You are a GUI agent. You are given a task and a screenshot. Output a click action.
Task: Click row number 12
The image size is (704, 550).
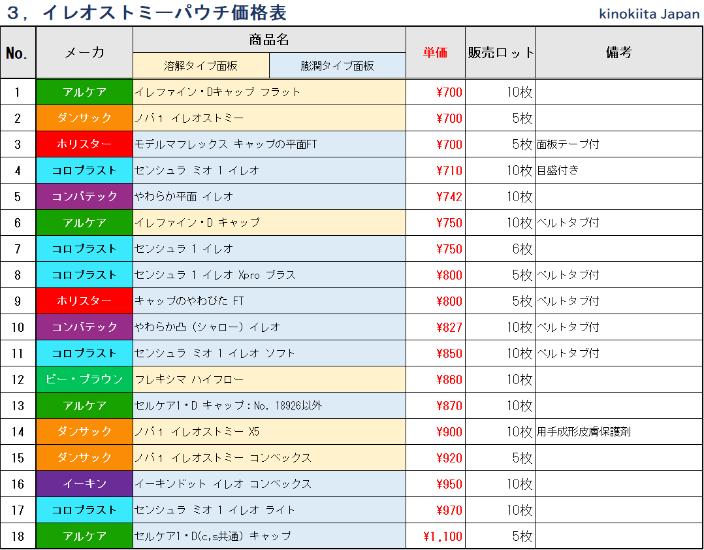pos(18,379)
